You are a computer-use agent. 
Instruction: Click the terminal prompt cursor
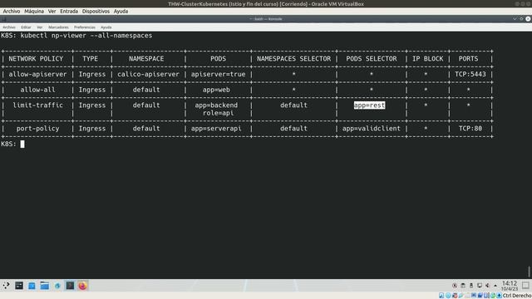tap(22, 144)
